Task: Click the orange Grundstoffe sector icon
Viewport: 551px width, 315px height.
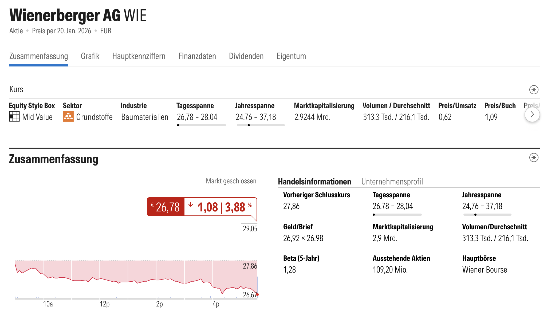Action: pyautogui.click(x=68, y=117)
